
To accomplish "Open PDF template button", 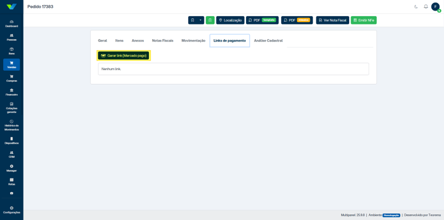I will pyautogui.click(x=262, y=20).
